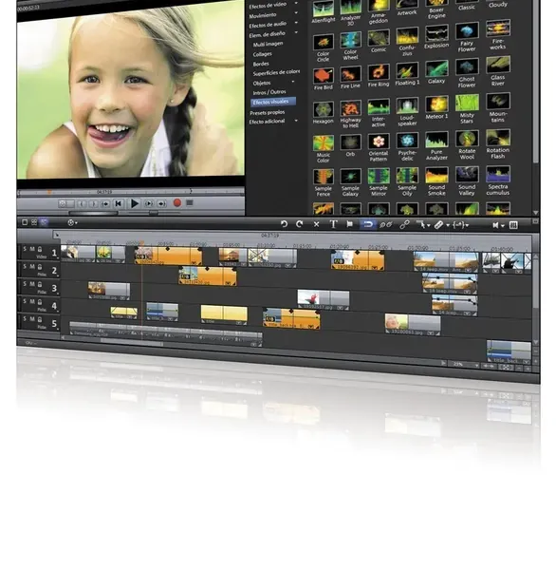This screenshot has height=570, width=556.
Task: Click the Stop square button
Action: 190,202
